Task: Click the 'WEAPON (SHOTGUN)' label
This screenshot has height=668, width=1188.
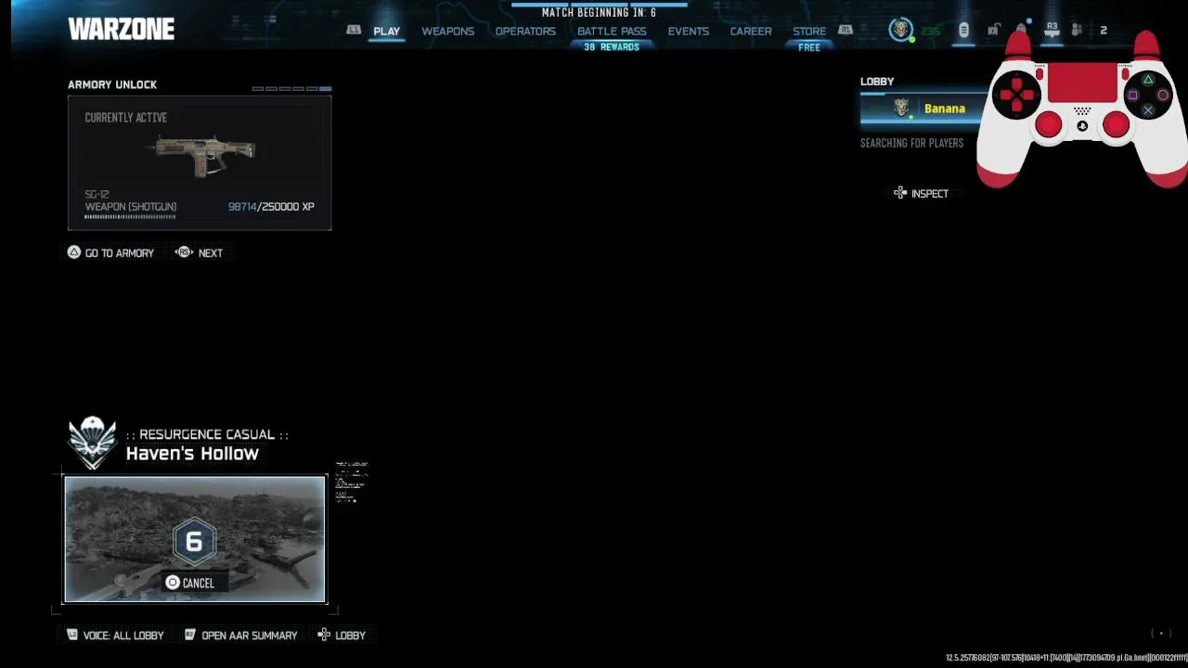Action: [130, 207]
